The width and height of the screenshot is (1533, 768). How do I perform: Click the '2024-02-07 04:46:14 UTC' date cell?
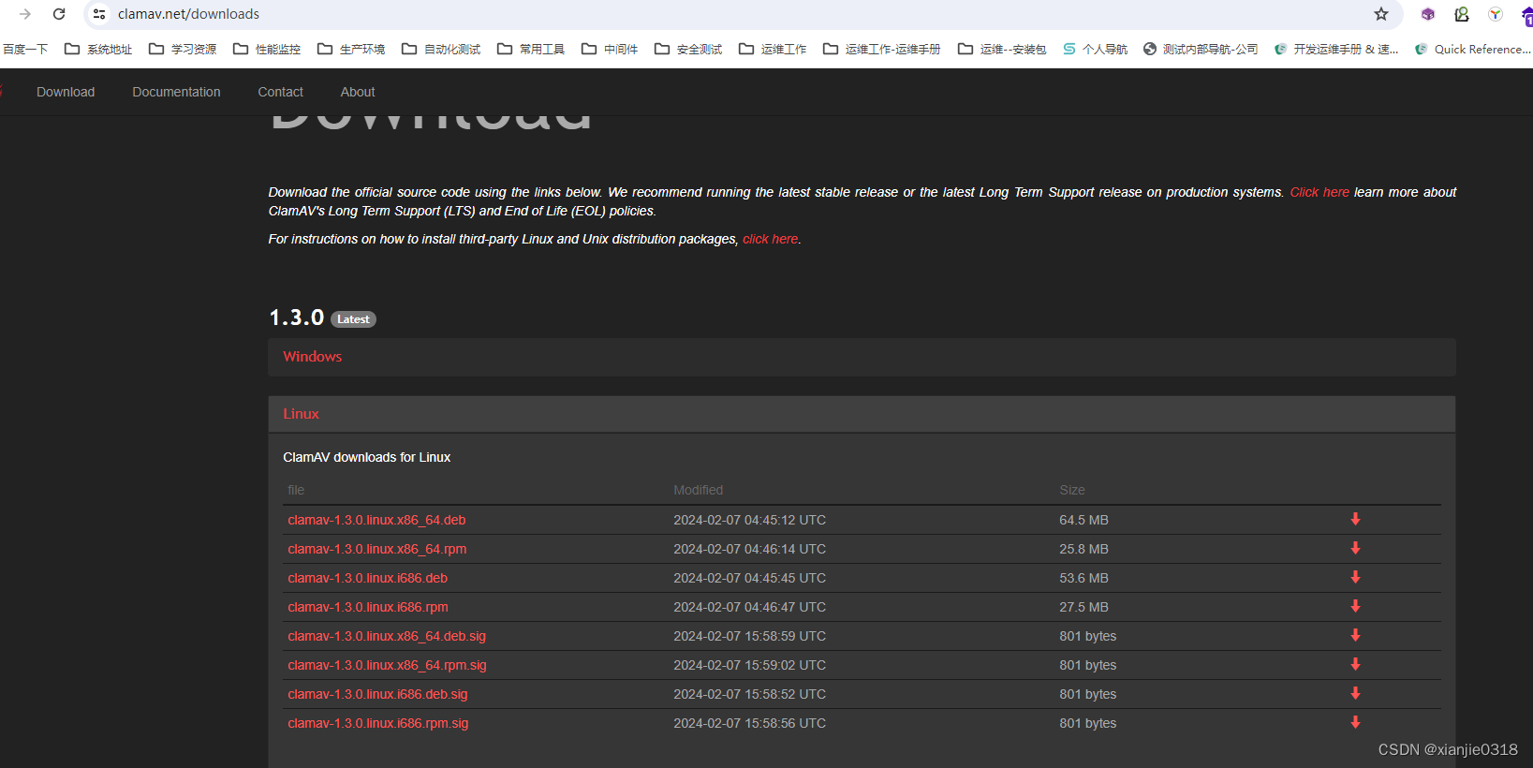point(749,549)
